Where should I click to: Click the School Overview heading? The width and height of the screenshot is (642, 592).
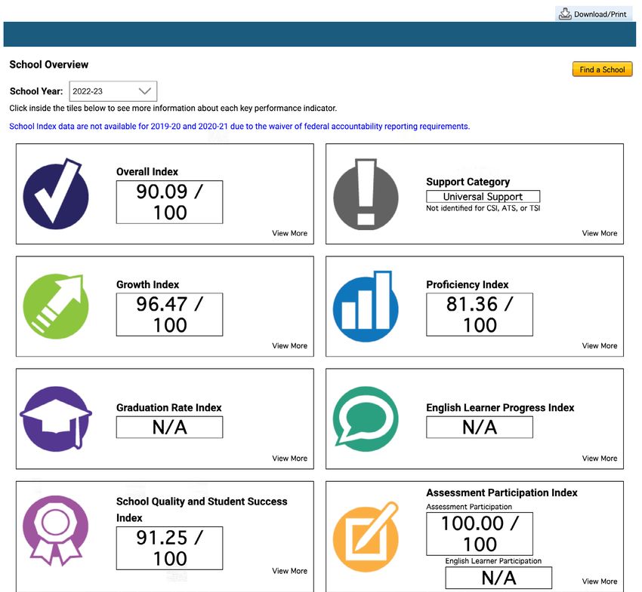click(x=49, y=65)
